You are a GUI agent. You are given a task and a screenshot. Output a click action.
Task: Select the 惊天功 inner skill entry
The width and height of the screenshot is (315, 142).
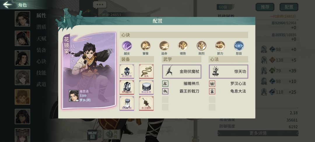click(x=228, y=71)
